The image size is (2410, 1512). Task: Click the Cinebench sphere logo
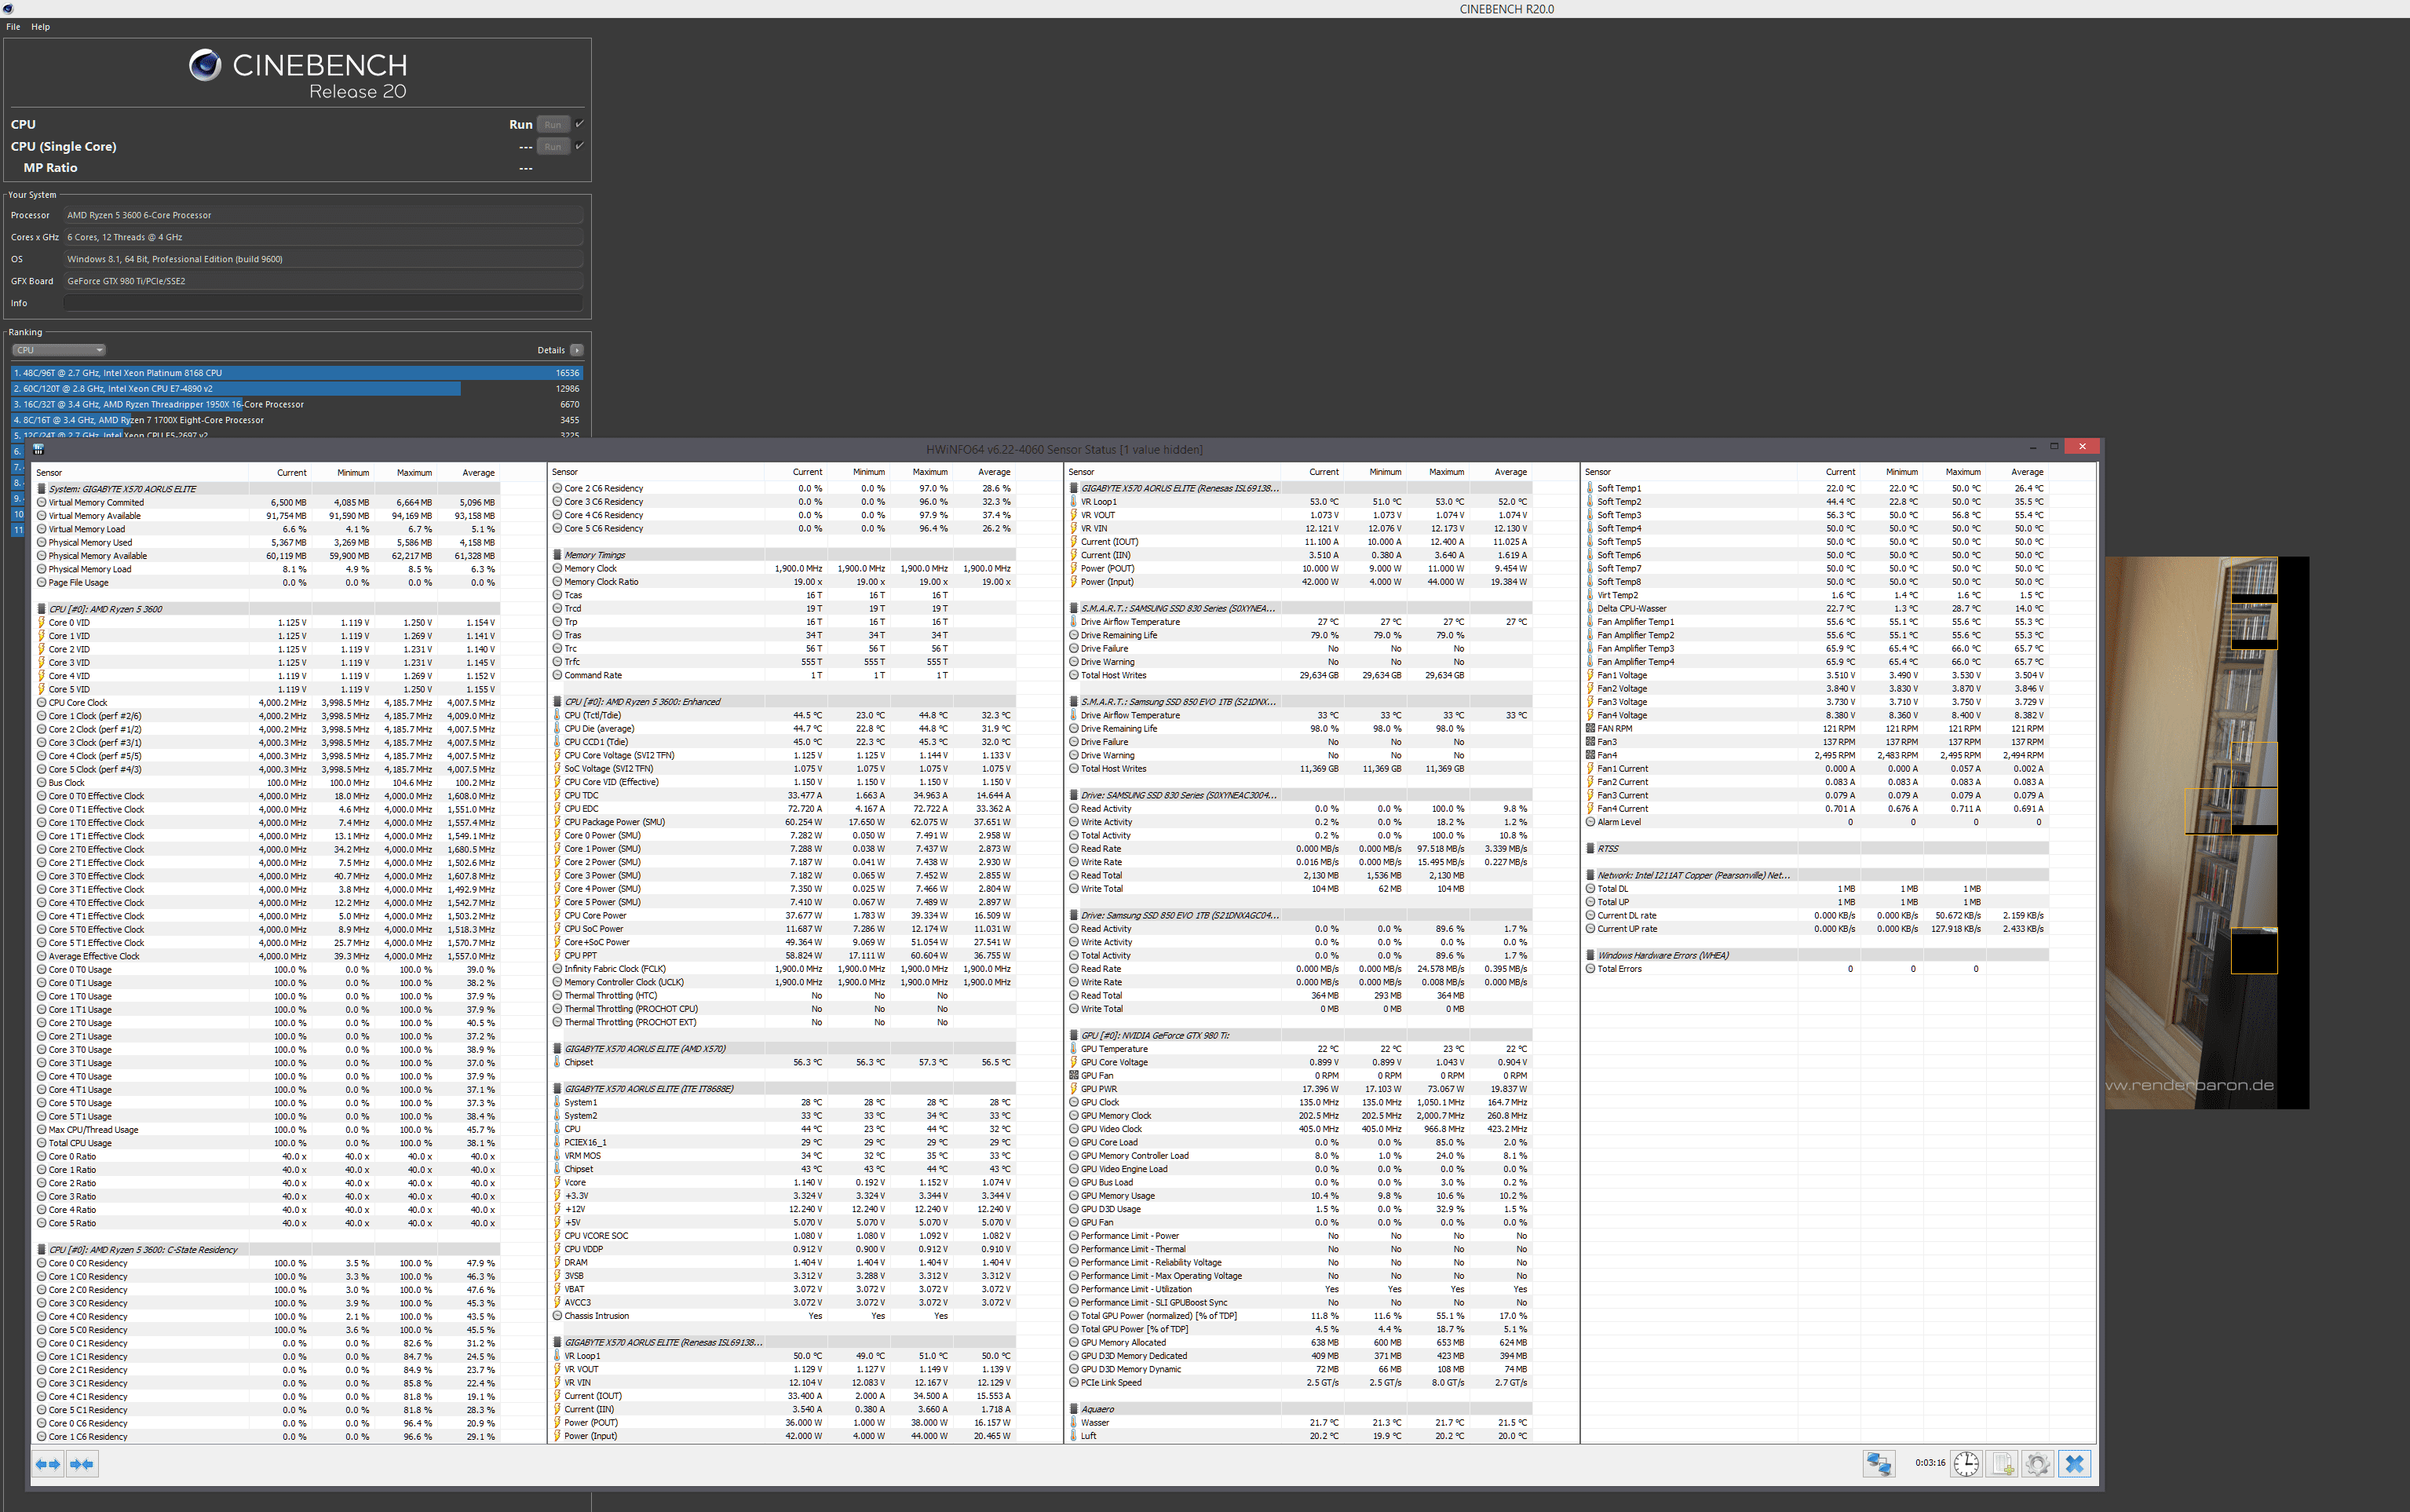tap(205, 65)
